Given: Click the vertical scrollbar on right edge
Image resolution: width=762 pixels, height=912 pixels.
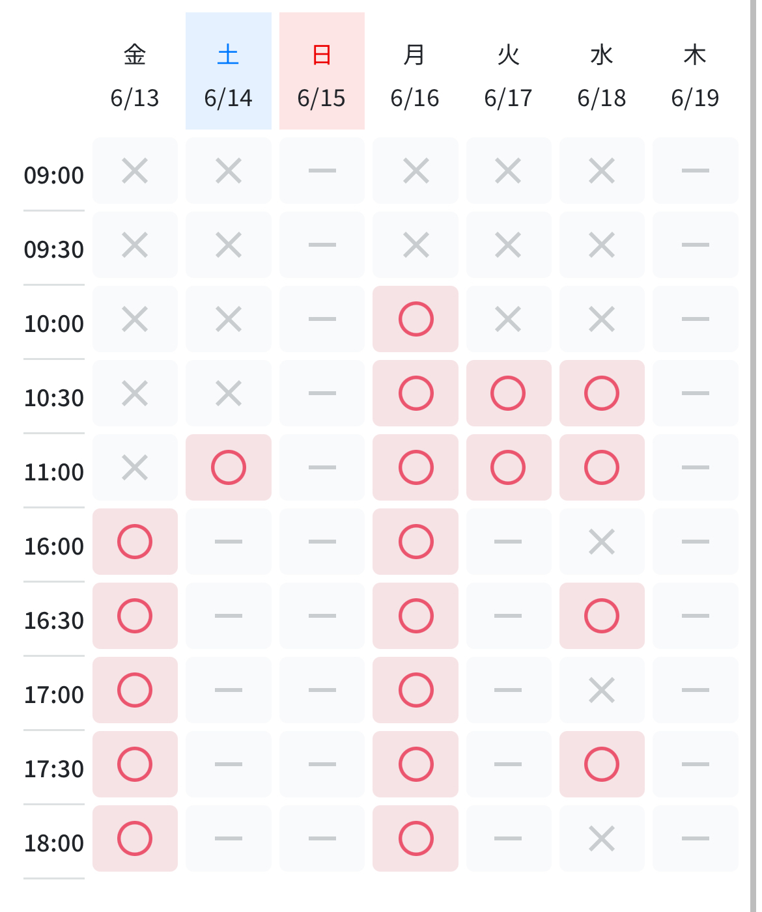Looking at the screenshot, I should click(x=754, y=456).
